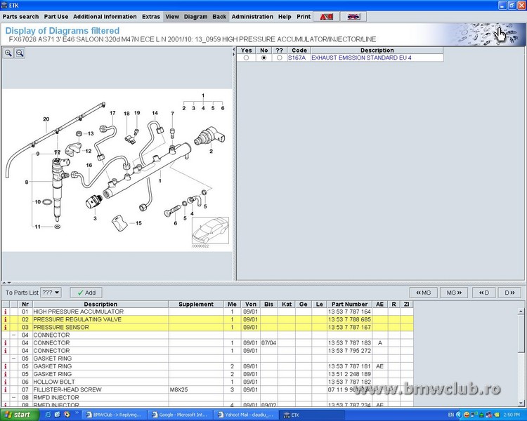Click the Start button
Screen dimensions: 527x421
[18, 415]
